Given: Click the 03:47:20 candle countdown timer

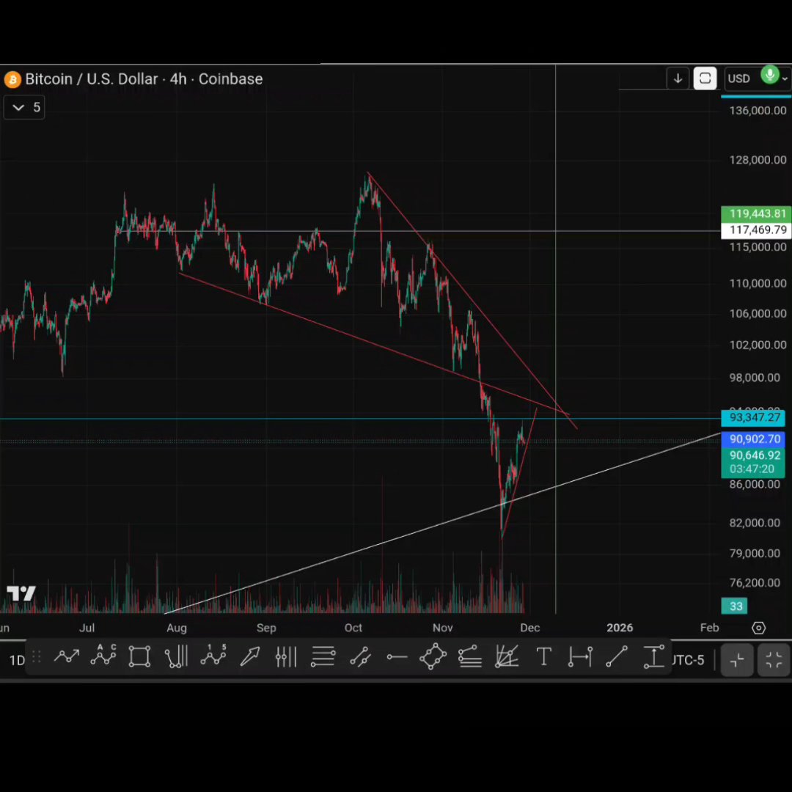Looking at the screenshot, I should pyautogui.click(x=752, y=469).
